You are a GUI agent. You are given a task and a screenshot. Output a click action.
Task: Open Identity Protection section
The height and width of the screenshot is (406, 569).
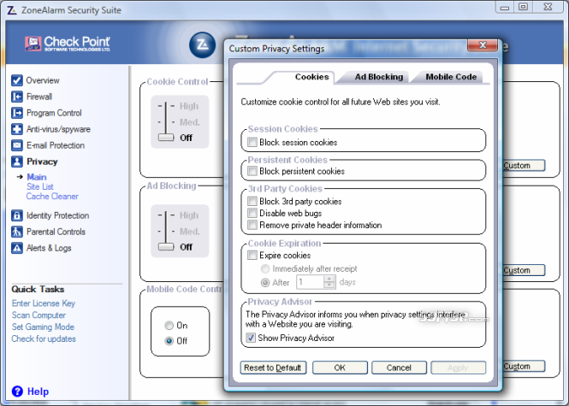(57, 215)
